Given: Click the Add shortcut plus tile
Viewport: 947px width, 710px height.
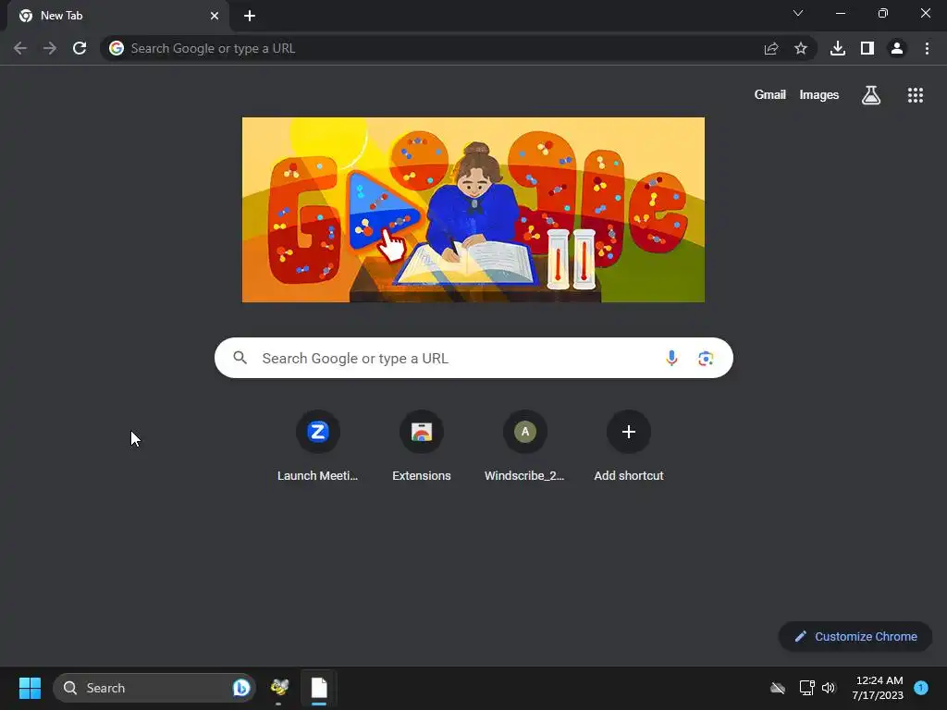Looking at the screenshot, I should pyautogui.click(x=629, y=447).
